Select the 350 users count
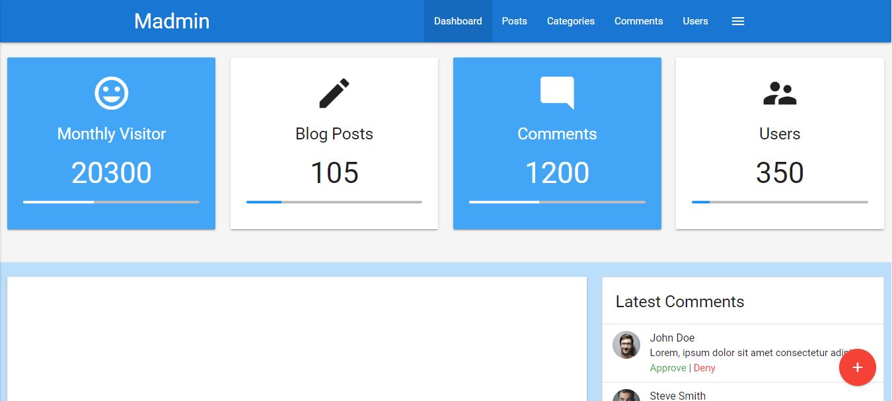892x401 pixels. tap(780, 173)
